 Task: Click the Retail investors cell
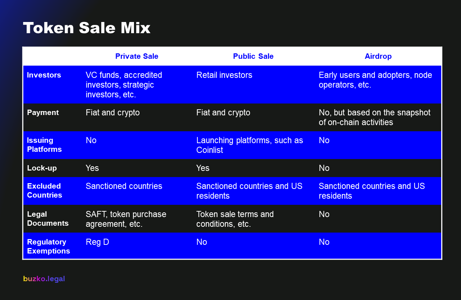point(224,75)
